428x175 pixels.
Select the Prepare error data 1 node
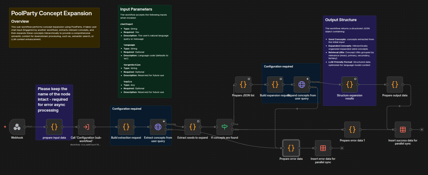click(x=352, y=130)
